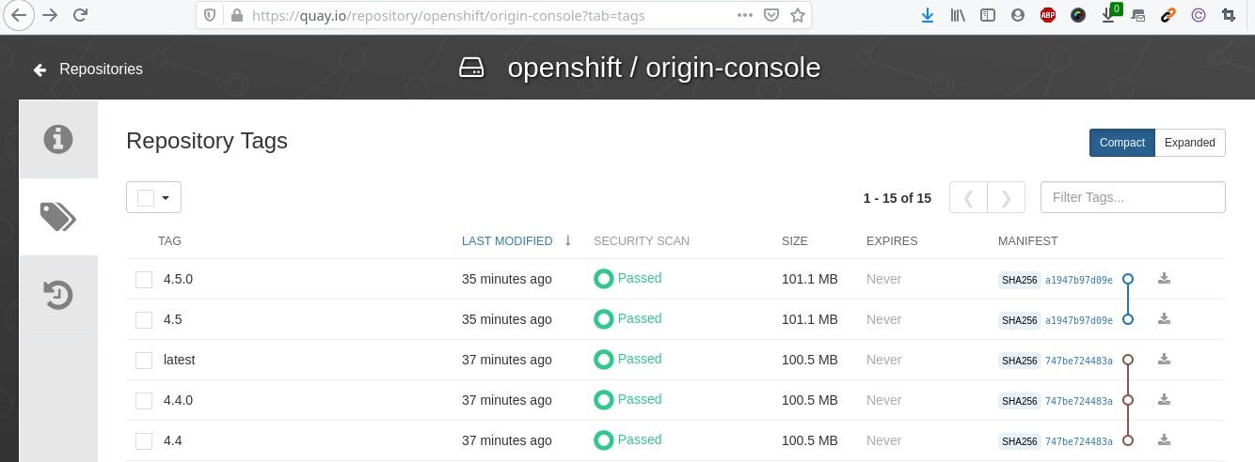Sort by the Expires column header
Image resolution: width=1255 pixels, height=462 pixels.
click(x=892, y=241)
